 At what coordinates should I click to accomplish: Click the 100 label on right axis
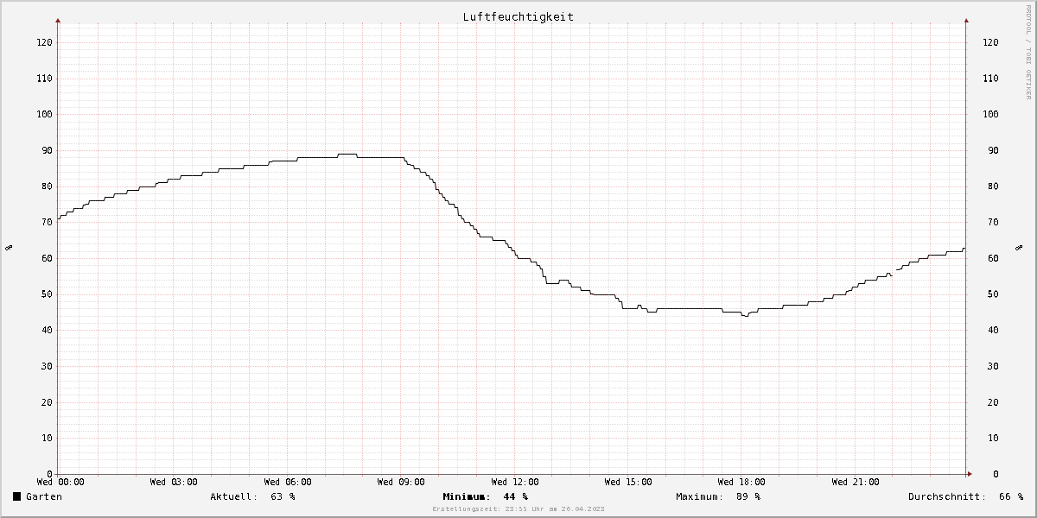point(991,114)
